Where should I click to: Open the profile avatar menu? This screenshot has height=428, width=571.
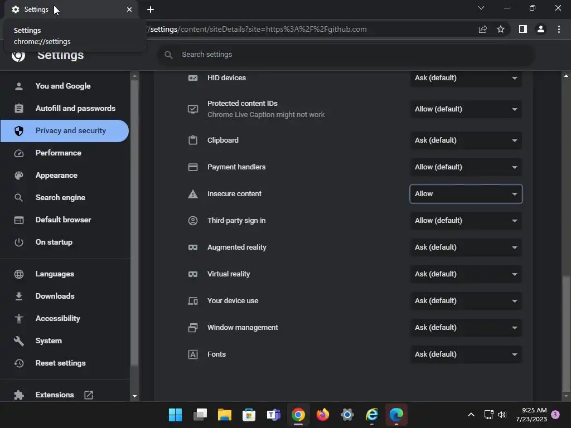(541, 29)
